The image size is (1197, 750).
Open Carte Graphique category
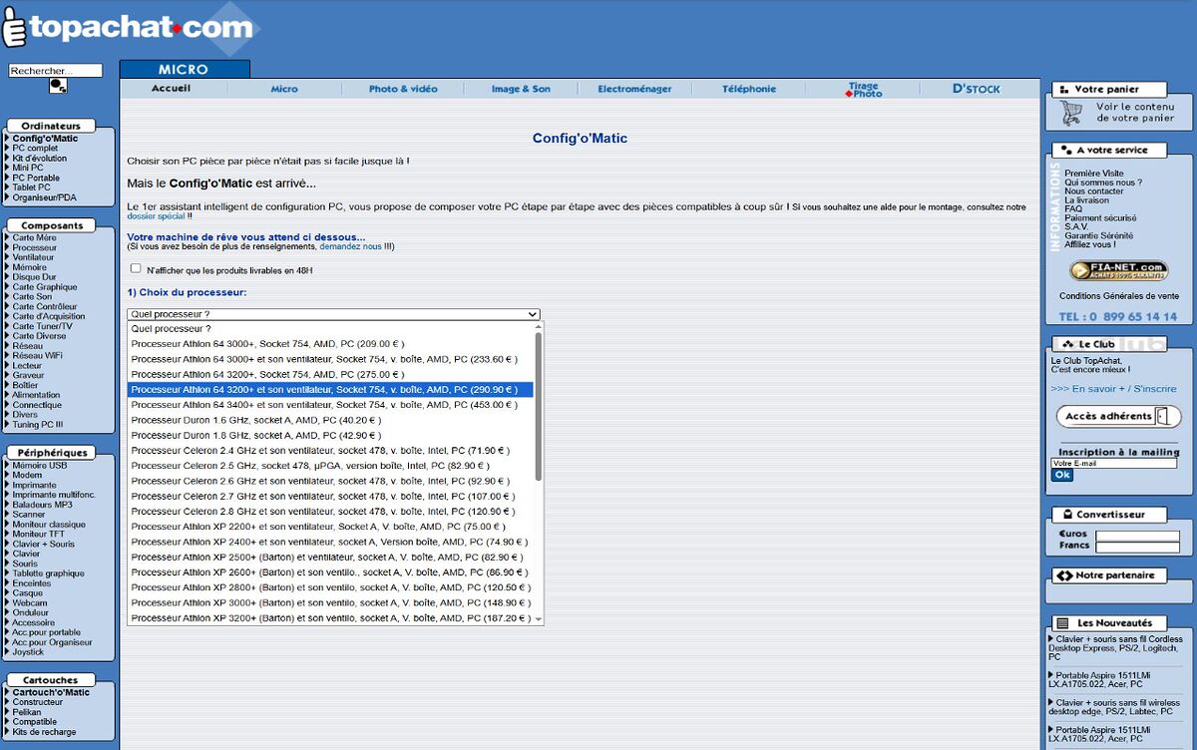(45, 287)
